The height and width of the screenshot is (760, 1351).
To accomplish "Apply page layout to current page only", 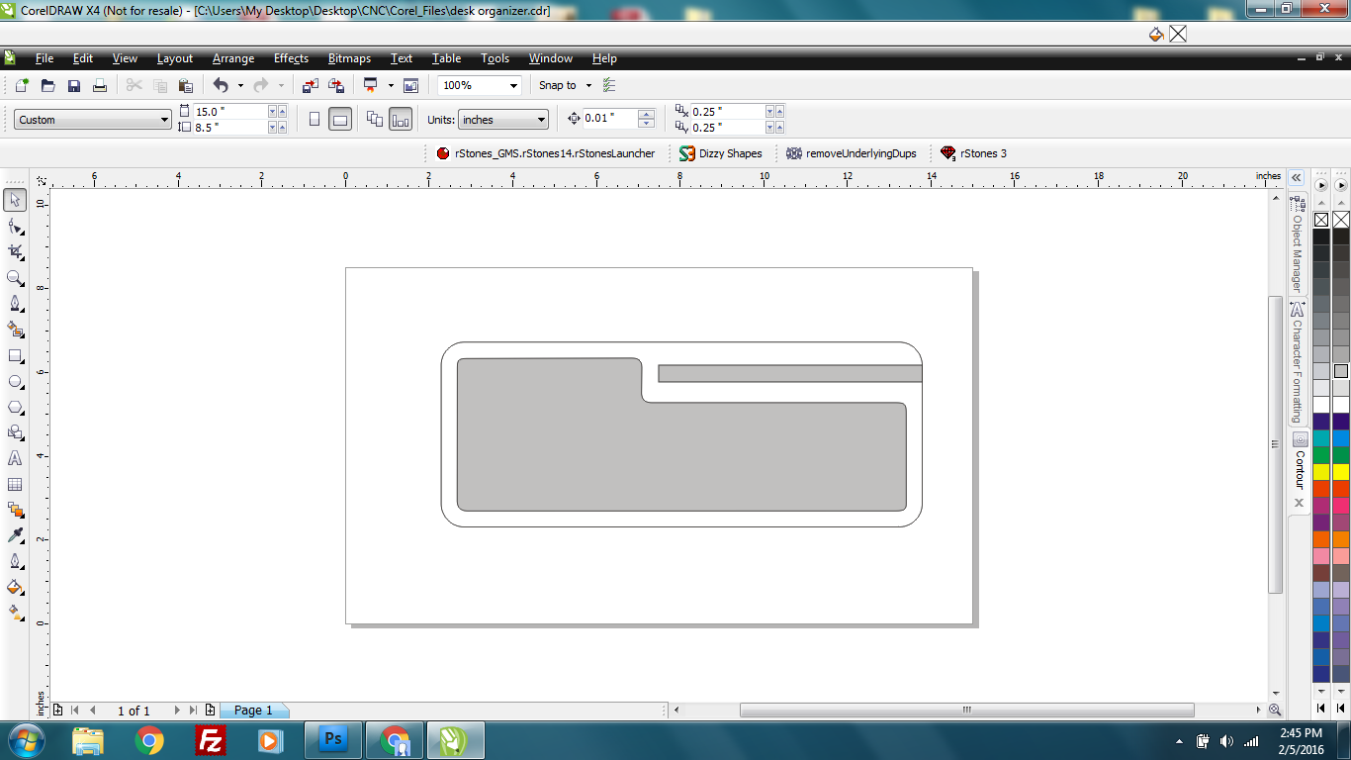I will 401,119.
